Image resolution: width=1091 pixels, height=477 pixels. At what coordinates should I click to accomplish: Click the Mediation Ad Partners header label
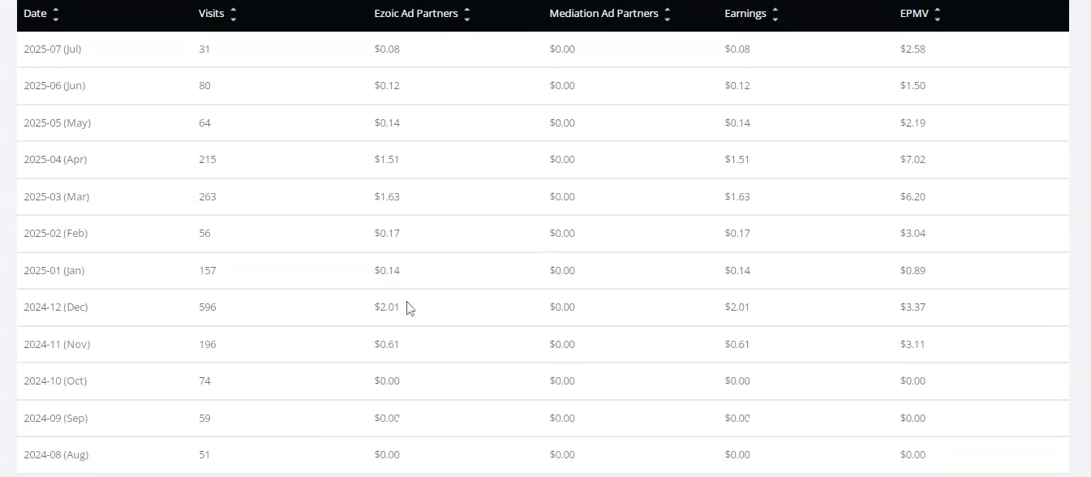(603, 14)
